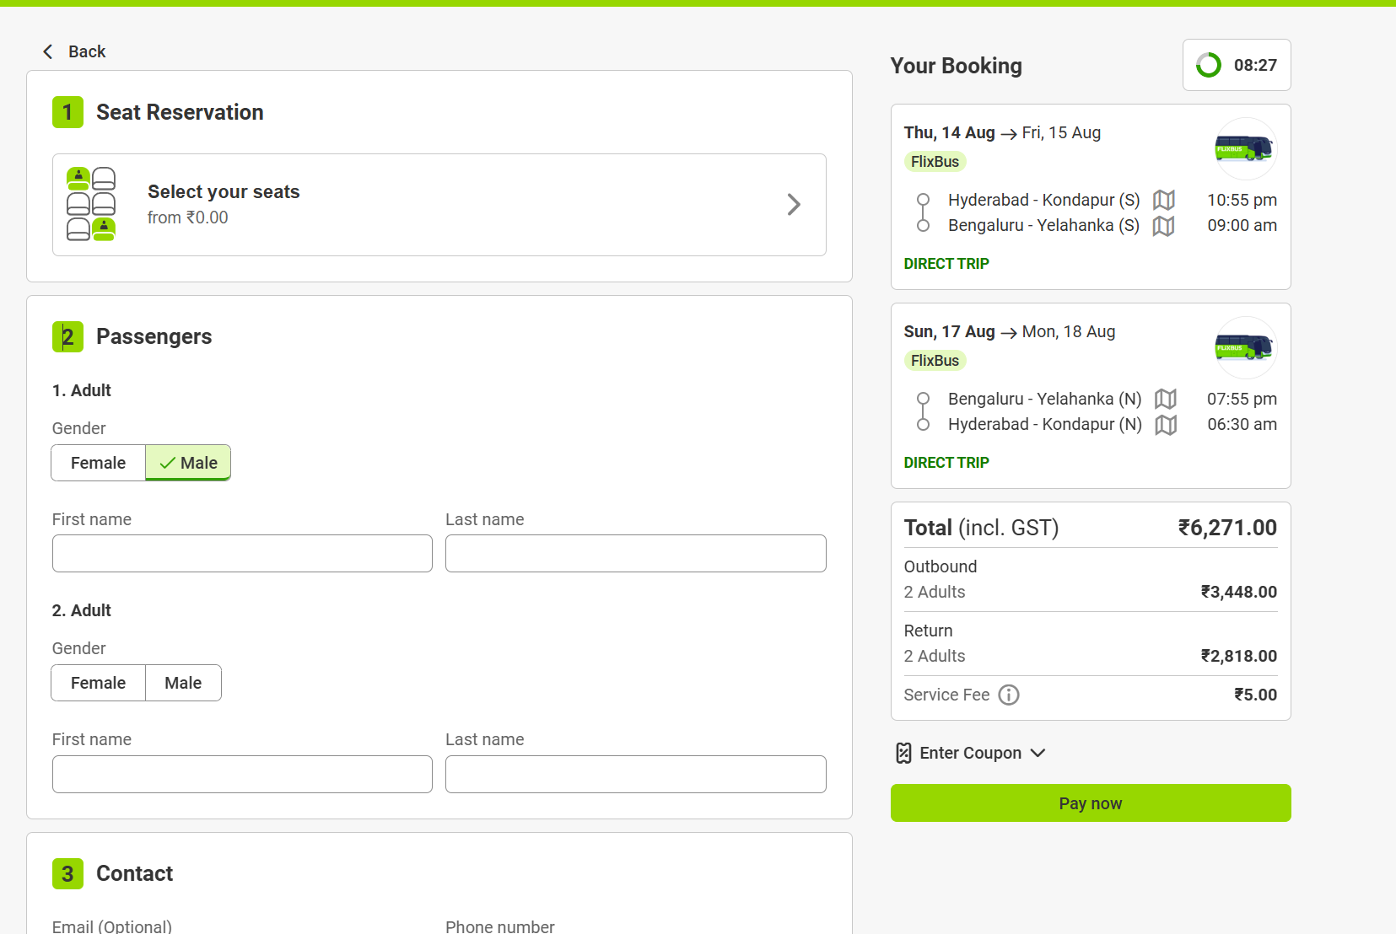The image size is (1396, 934).
Task: Choose Female gender for second adult
Action: point(98,683)
